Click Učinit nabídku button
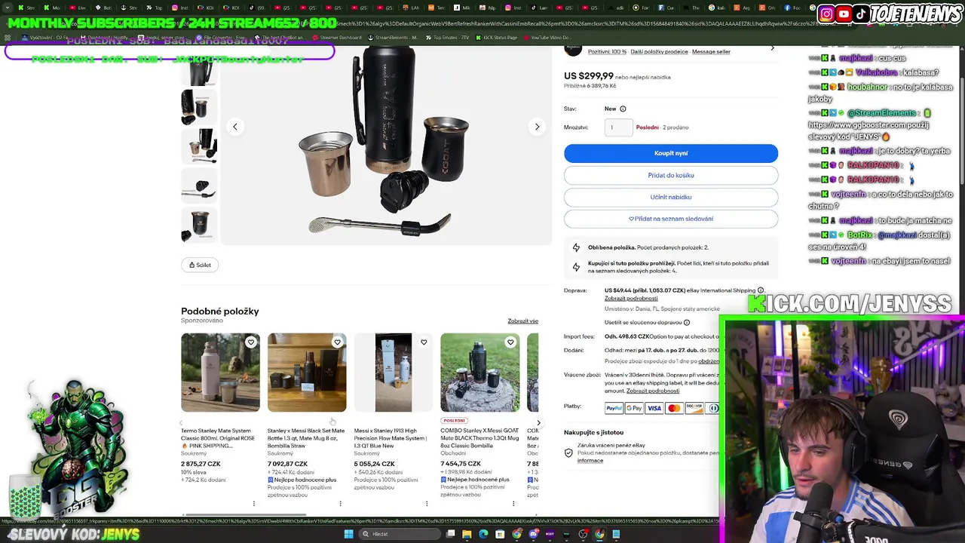Viewport: 965px width, 543px height. tap(671, 197)
